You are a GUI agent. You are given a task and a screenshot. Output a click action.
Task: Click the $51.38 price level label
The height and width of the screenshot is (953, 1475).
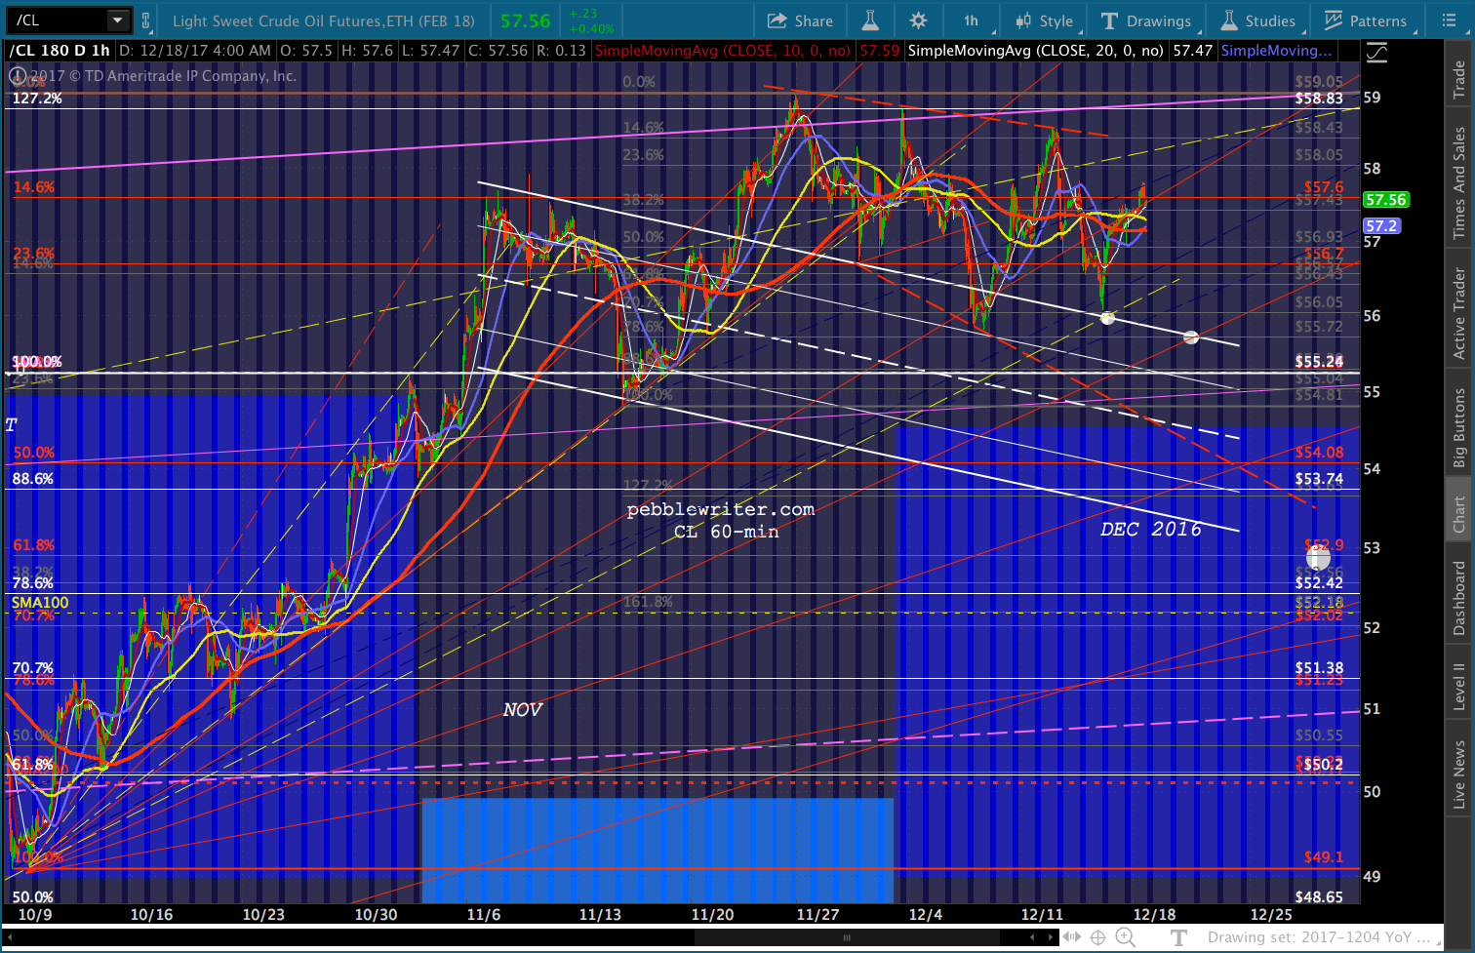(x=1319, y=668)
